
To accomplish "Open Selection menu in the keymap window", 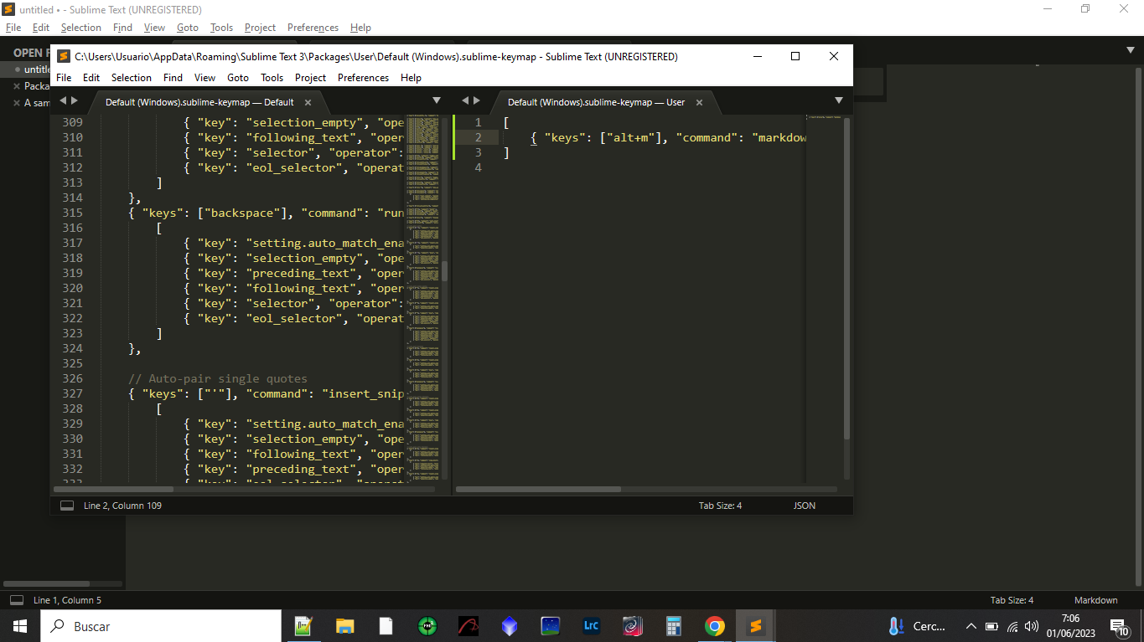I will pos(132,77).
